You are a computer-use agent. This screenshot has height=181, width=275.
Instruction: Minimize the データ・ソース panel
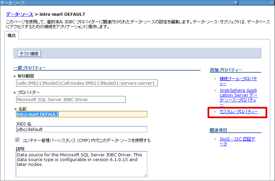click(x=272, y=3)
